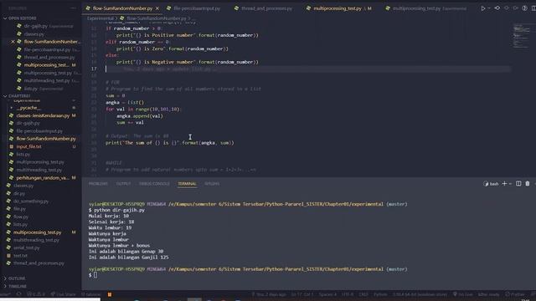Select Python interpreter 3.10.4 64-bit

[x=420, y=294]
